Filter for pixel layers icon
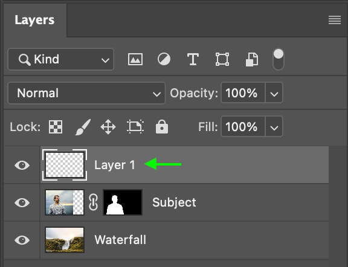348x267 pixels. tap(135, 59)
